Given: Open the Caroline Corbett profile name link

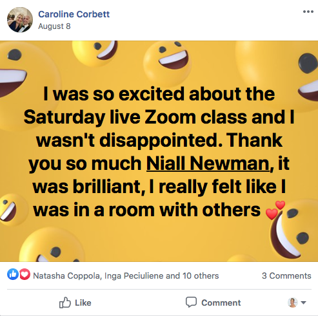Looking at the screenshot, I should point(74,14).
